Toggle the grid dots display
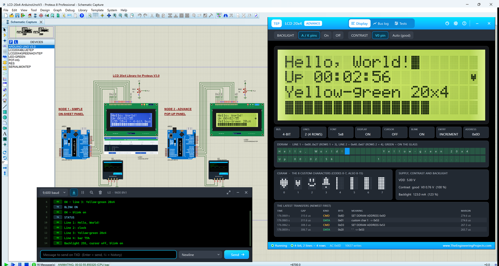Image resolution: width=499 pixels, height=266 pixels. click(x=96, y=16)
